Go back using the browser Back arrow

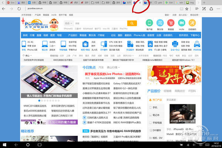click(x=4, y=9)
